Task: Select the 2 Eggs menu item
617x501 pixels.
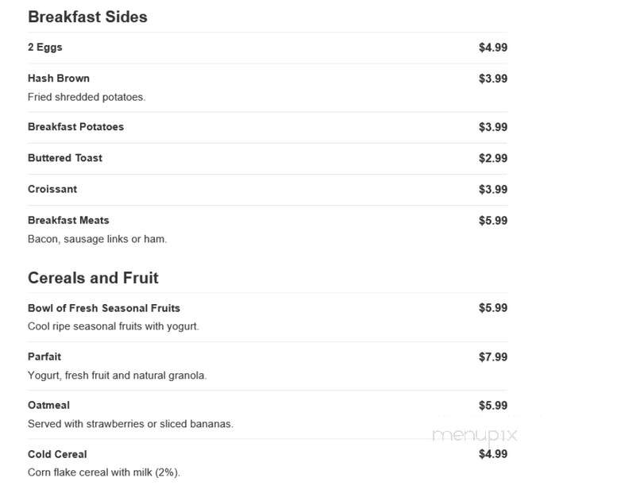Action: click(x=44, y=47)
